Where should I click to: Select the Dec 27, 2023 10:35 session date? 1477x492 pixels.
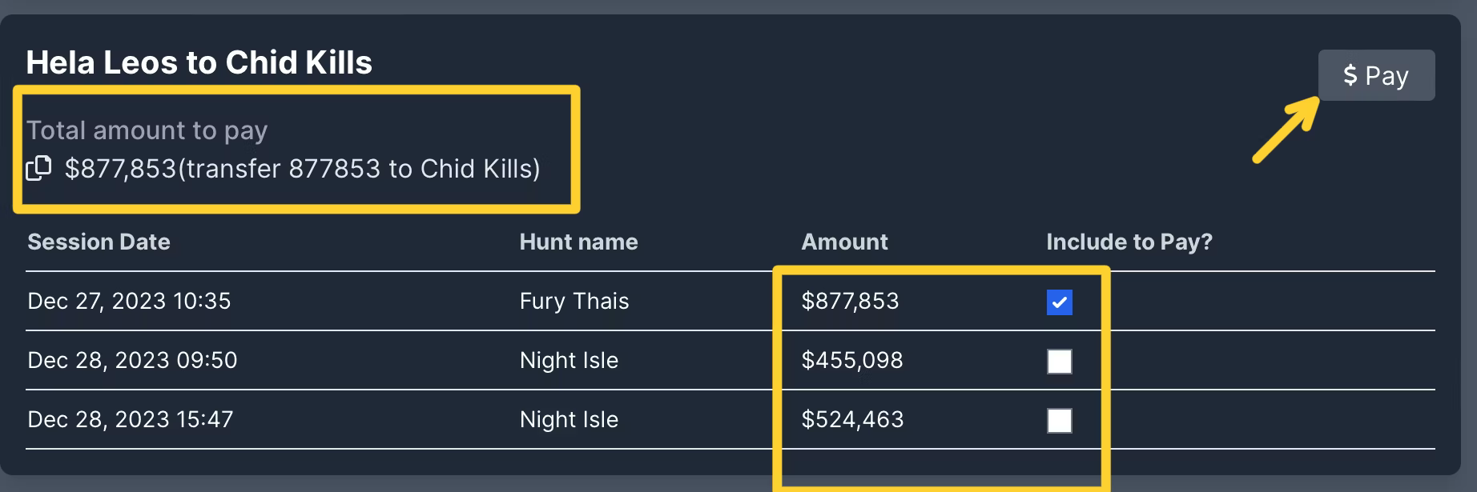coord(129,301)
